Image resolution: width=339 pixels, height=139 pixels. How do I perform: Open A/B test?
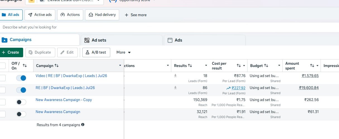point(96,52)
